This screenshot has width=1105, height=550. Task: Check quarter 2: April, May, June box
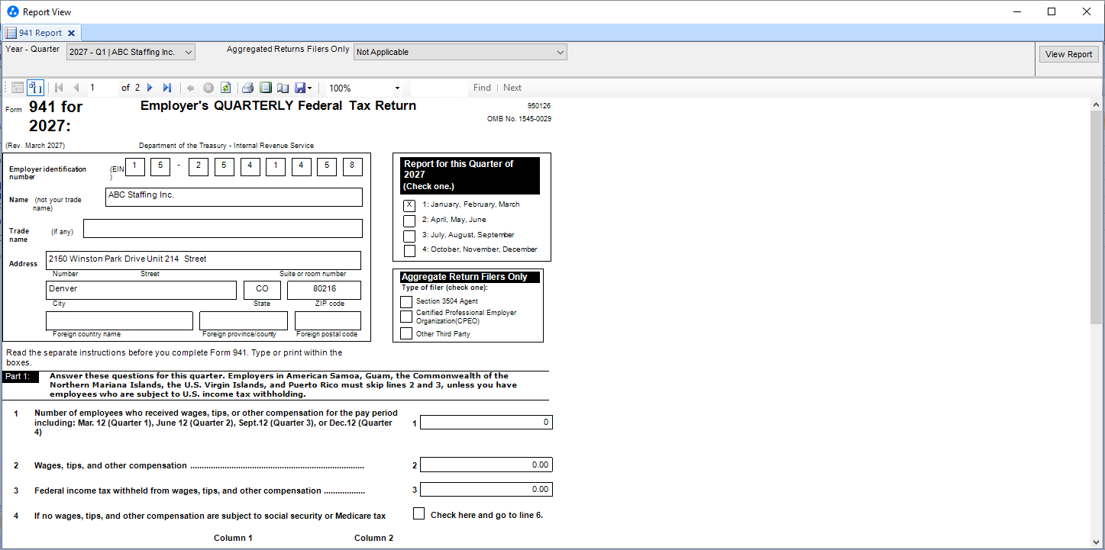click(409, 220)
